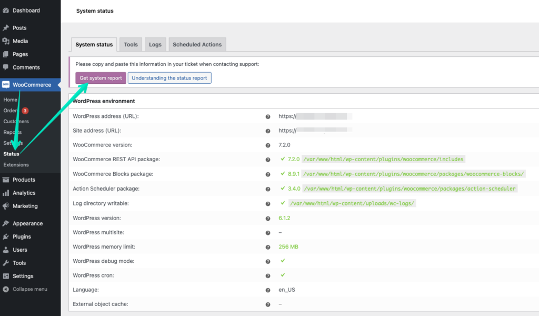Image resolution: width=539 pixels, height=316 pixels.
Task: Open the WooCommerce Home submenu link
Action: point(11,100)
